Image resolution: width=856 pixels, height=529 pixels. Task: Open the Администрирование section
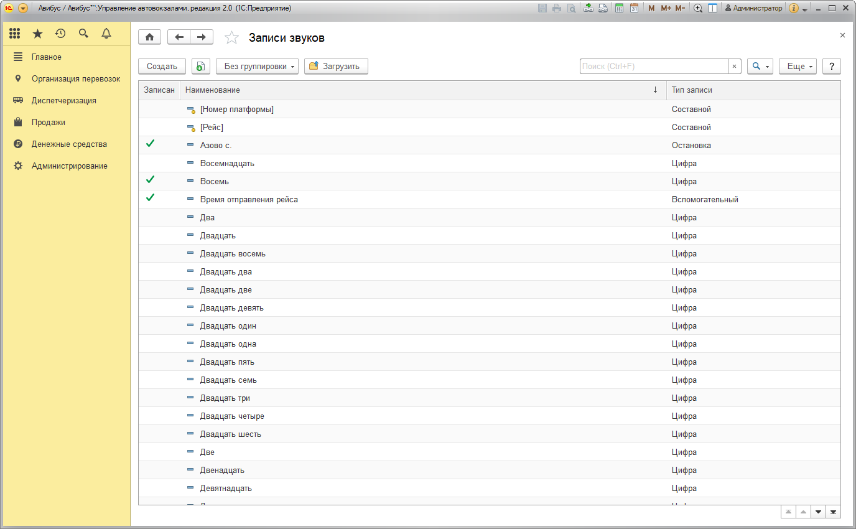69,166
